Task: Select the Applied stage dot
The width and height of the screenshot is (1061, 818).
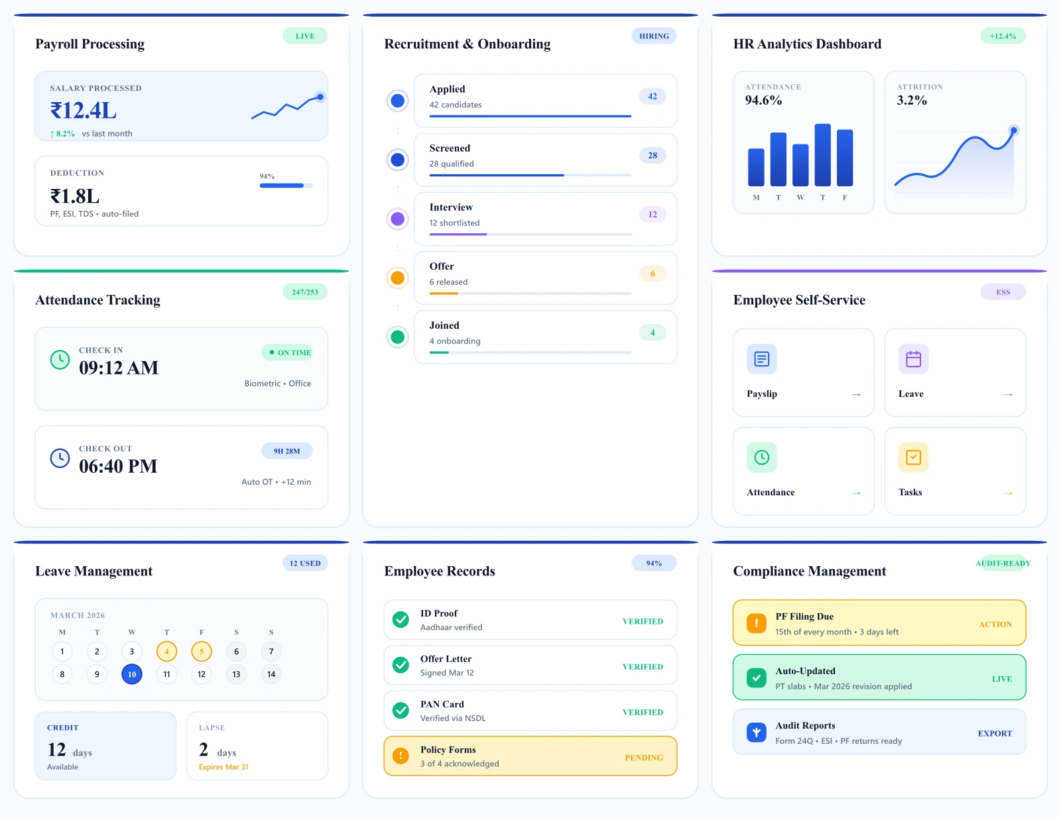Action: coord(398,101)
